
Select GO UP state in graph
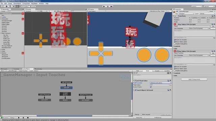(x=66, y=88)
